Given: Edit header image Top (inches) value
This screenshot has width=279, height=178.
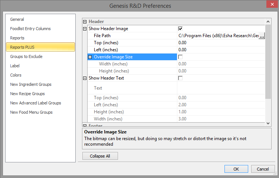Looking at the screenshot, I should click(221, 43).
